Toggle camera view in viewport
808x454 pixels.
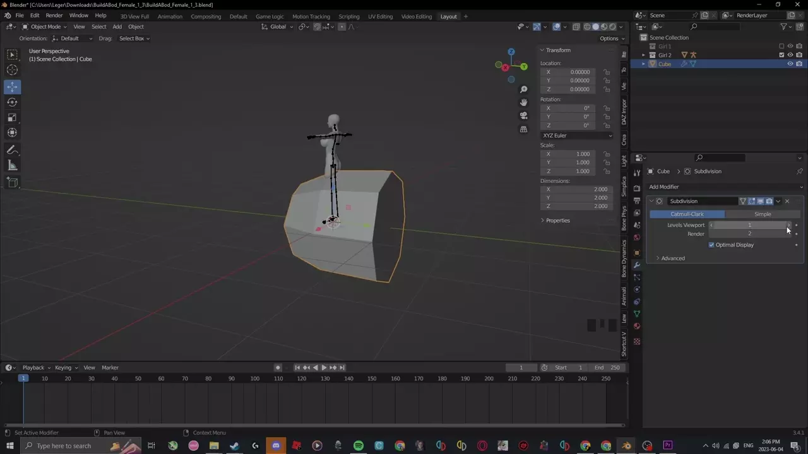523,115
